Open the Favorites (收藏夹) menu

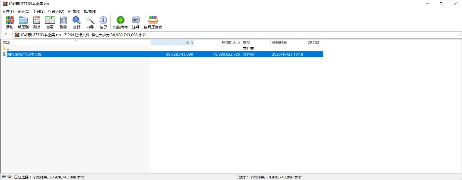[56, 12]
